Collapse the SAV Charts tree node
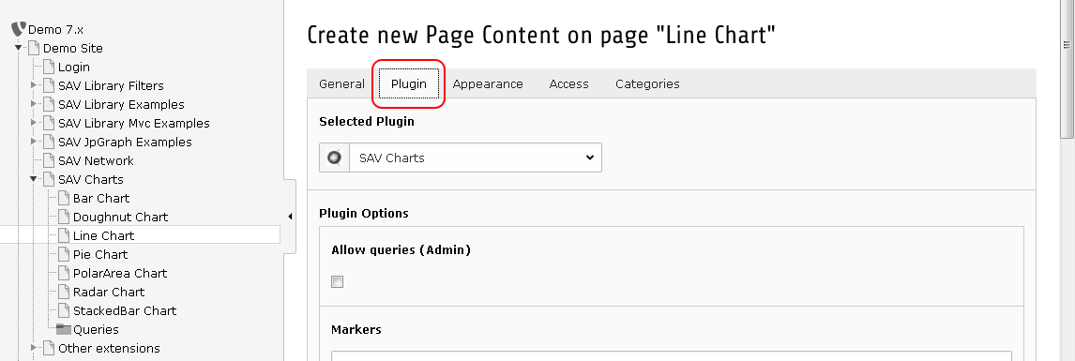 click(x=34, y=179)
